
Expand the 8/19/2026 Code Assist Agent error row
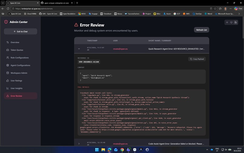[x=79, y=144]
